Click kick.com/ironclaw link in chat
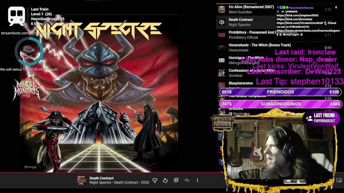 click(x=294, y=19)
